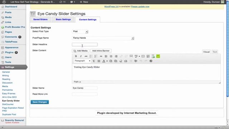
Task: Open the All in One SEO settings link
Action: 9,97
